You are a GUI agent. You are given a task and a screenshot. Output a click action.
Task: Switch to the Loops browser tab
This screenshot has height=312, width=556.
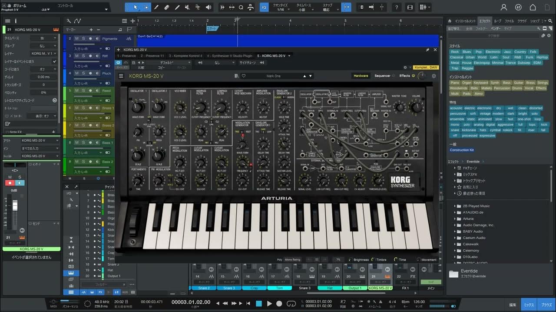pos(497,21)
